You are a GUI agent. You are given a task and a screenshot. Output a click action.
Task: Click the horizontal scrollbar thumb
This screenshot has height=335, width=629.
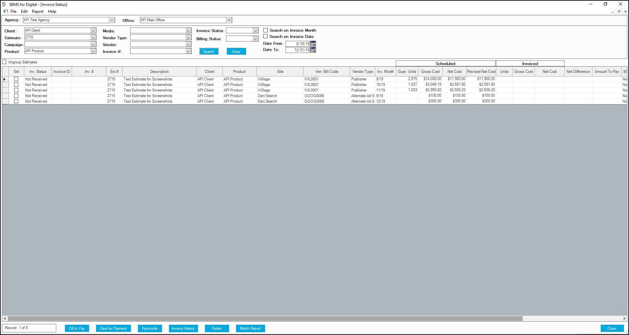pyautogui.click(x=265, y=318)
